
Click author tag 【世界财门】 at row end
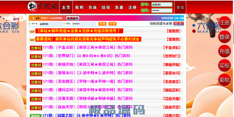point(172,56)
